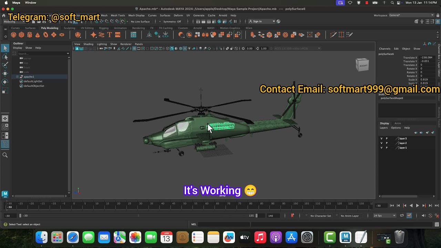Click the play forwards button
441x248 pixels.
(x=417, y=206)
